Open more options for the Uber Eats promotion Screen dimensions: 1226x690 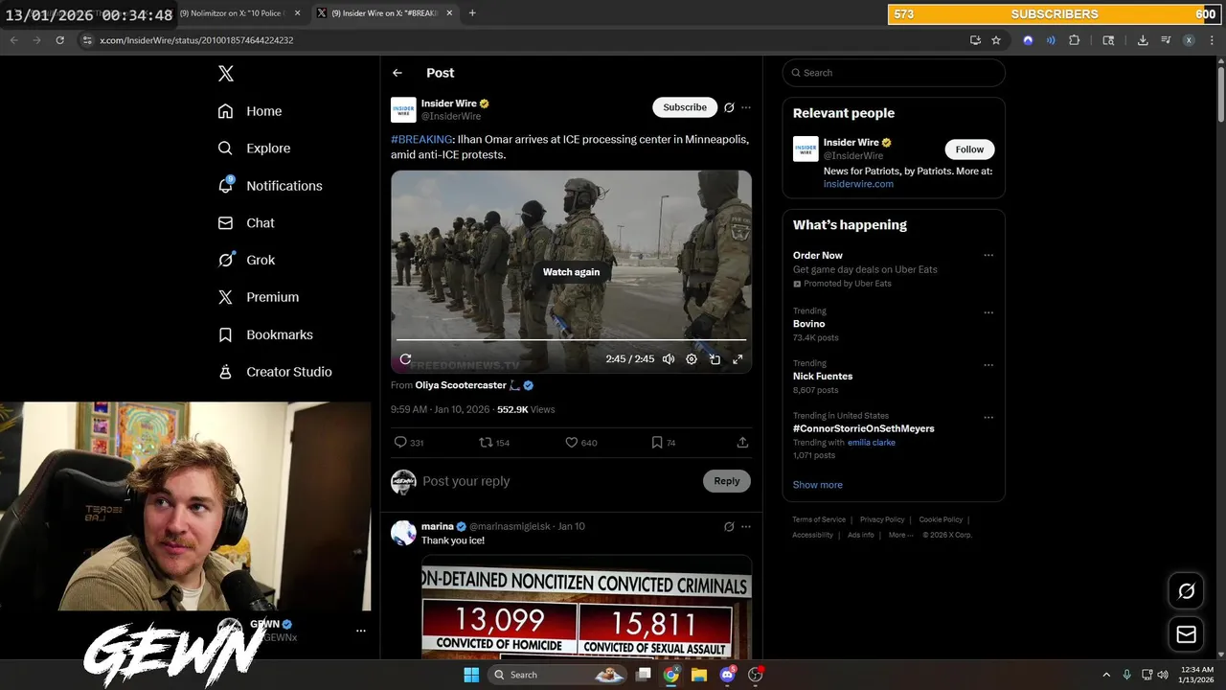tap(988, 255)
